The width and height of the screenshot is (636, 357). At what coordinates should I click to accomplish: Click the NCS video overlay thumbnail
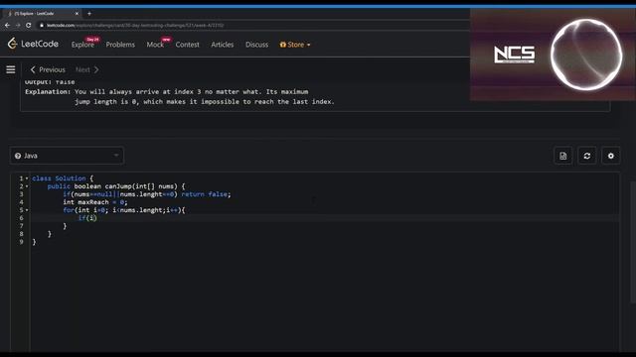click(x=553, y=55)
